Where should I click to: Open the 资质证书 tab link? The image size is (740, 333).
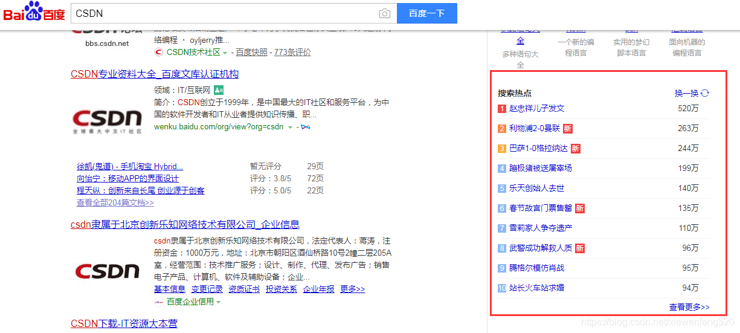pos(244,289)
